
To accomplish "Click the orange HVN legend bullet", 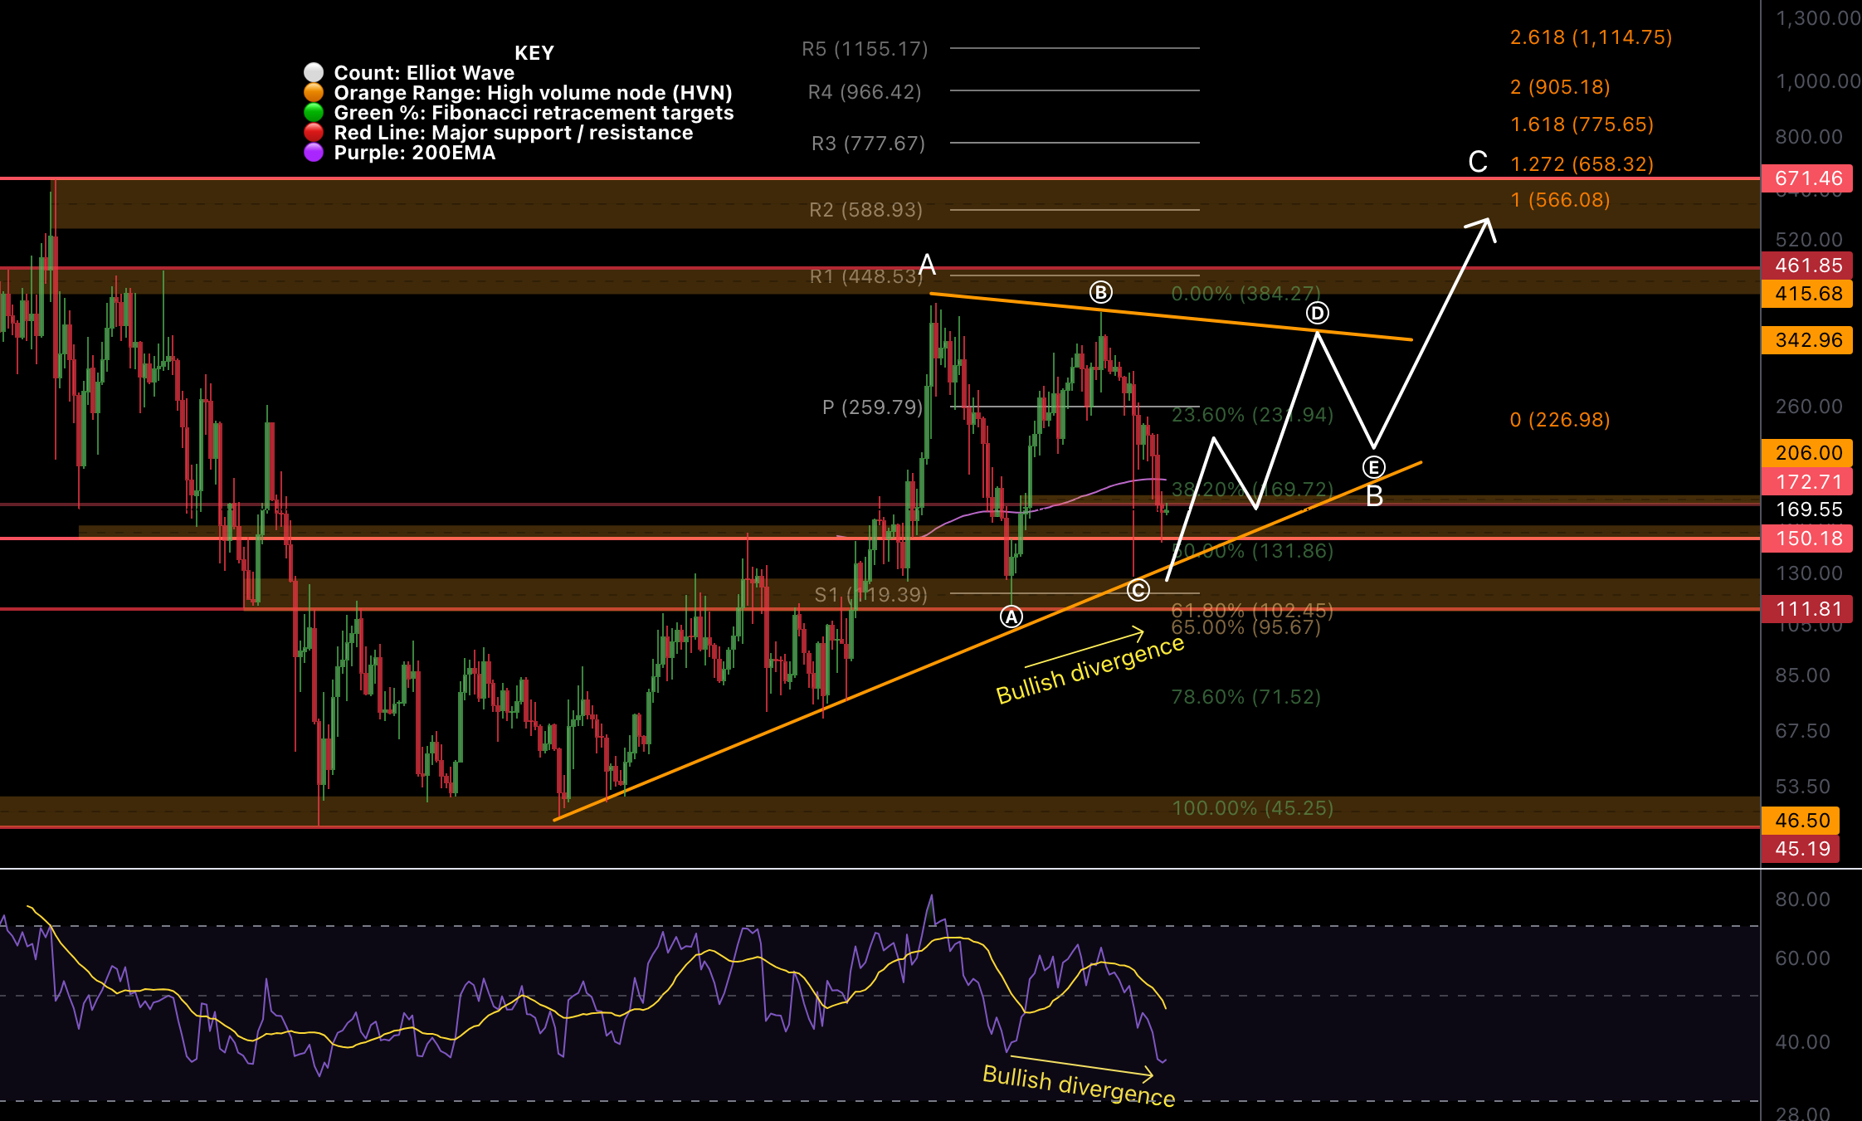I will coord(315,92).
